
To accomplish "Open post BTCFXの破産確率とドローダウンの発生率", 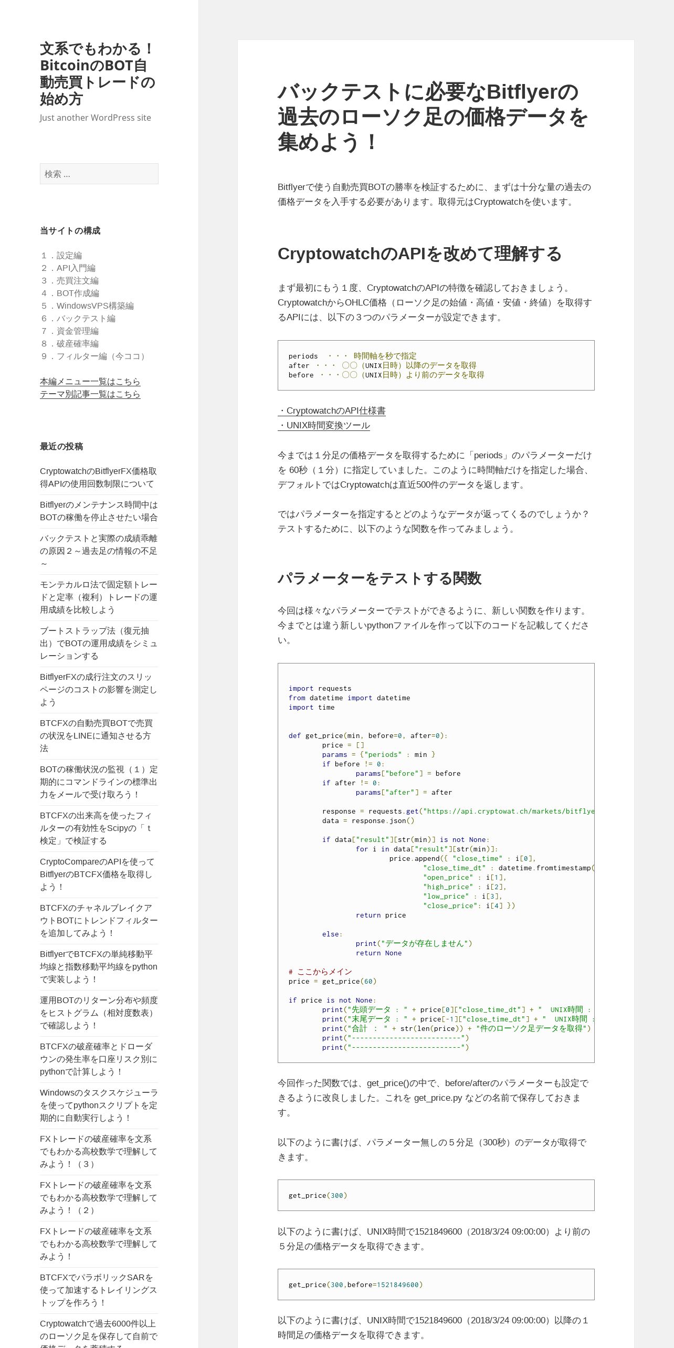I will tap(99, 1059).
